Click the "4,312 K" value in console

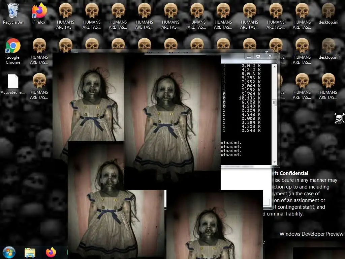pyautogui.click(x=251, y=69)
